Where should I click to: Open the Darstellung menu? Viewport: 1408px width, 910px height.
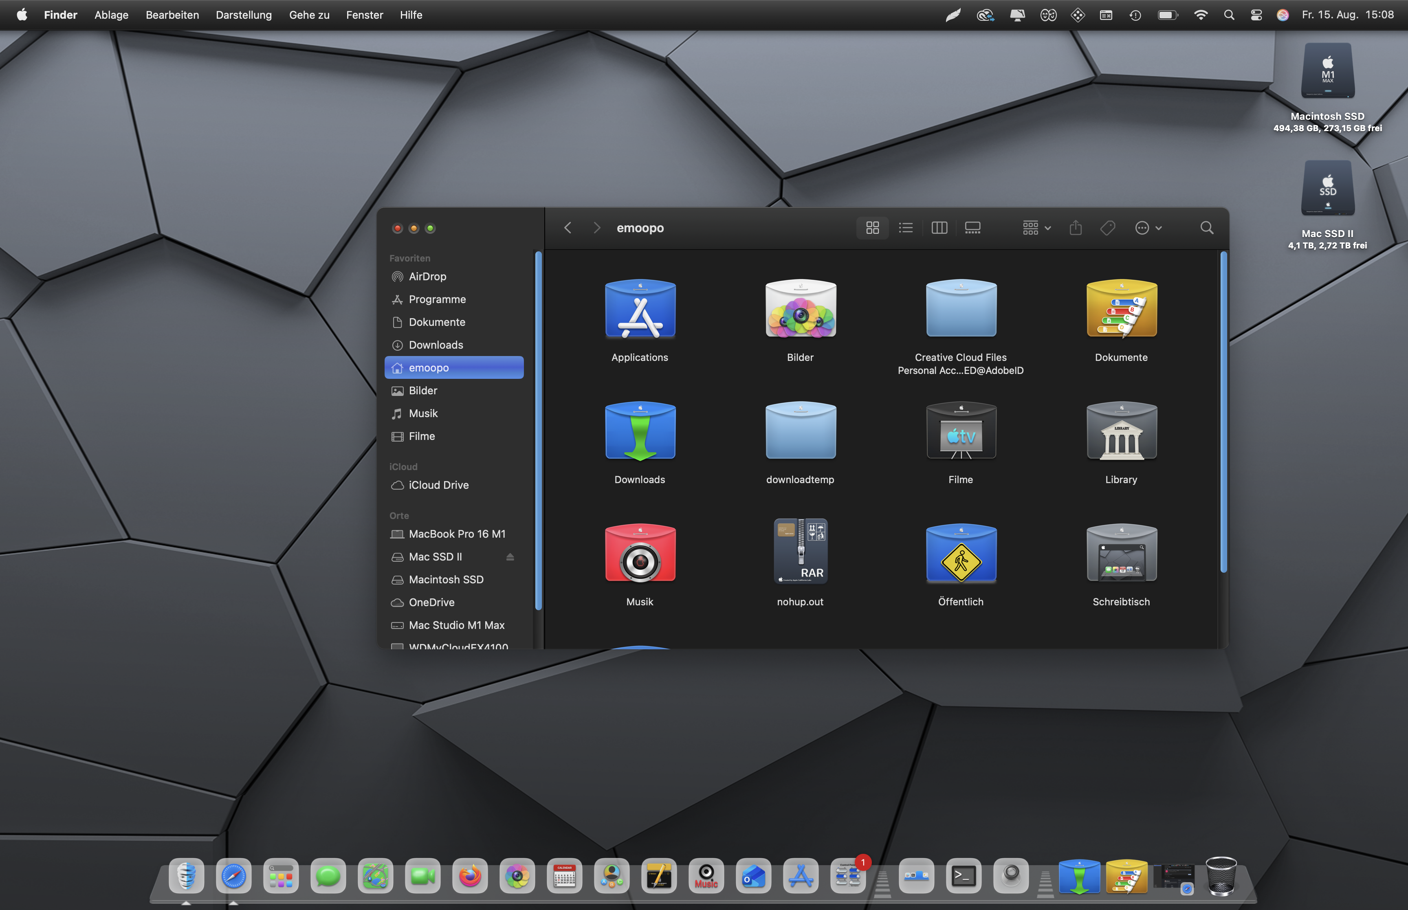244,15
